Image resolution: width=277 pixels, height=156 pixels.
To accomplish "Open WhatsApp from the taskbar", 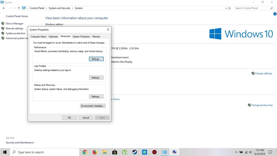I will point(144,152).
